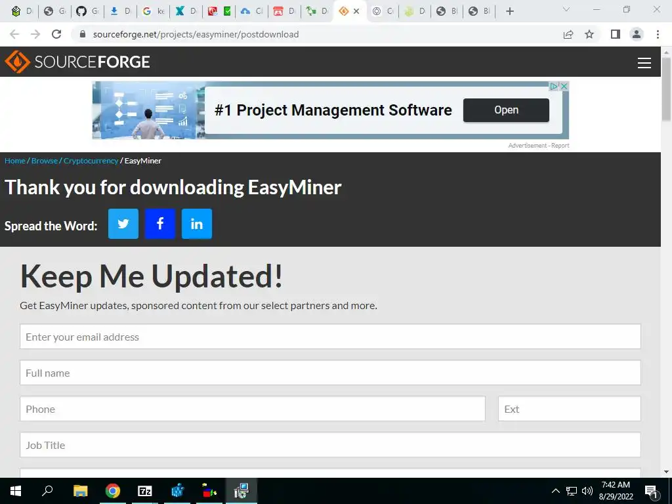672x504 pixels.
Task: Go back to previous page
Action: [14, 34]
